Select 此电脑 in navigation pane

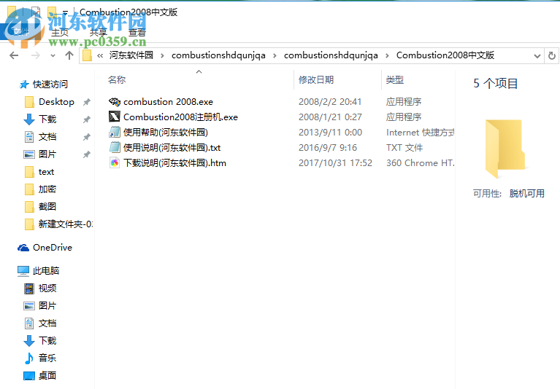(x=46, y=271)
